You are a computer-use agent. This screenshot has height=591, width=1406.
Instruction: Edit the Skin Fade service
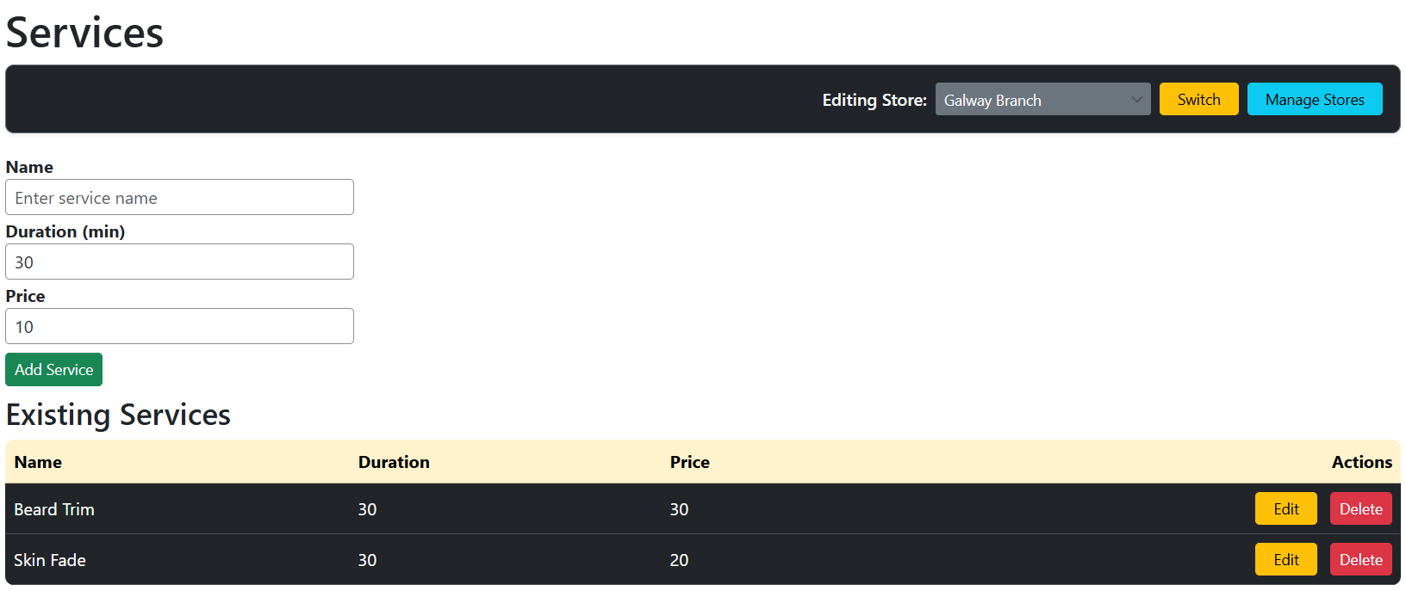coord(1285,560)
